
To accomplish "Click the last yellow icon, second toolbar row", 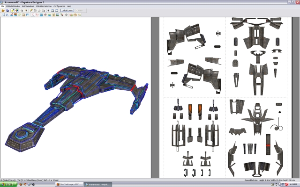I will click(79, 14).
